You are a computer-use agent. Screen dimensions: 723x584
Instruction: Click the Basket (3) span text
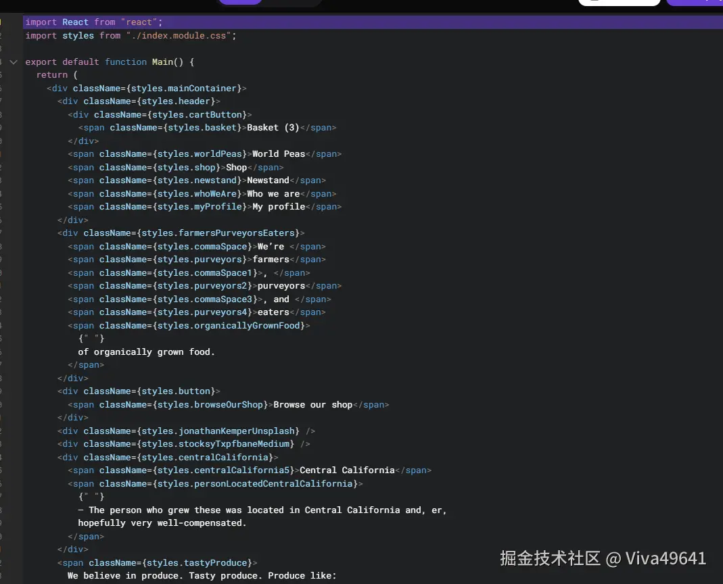(273, 127)
